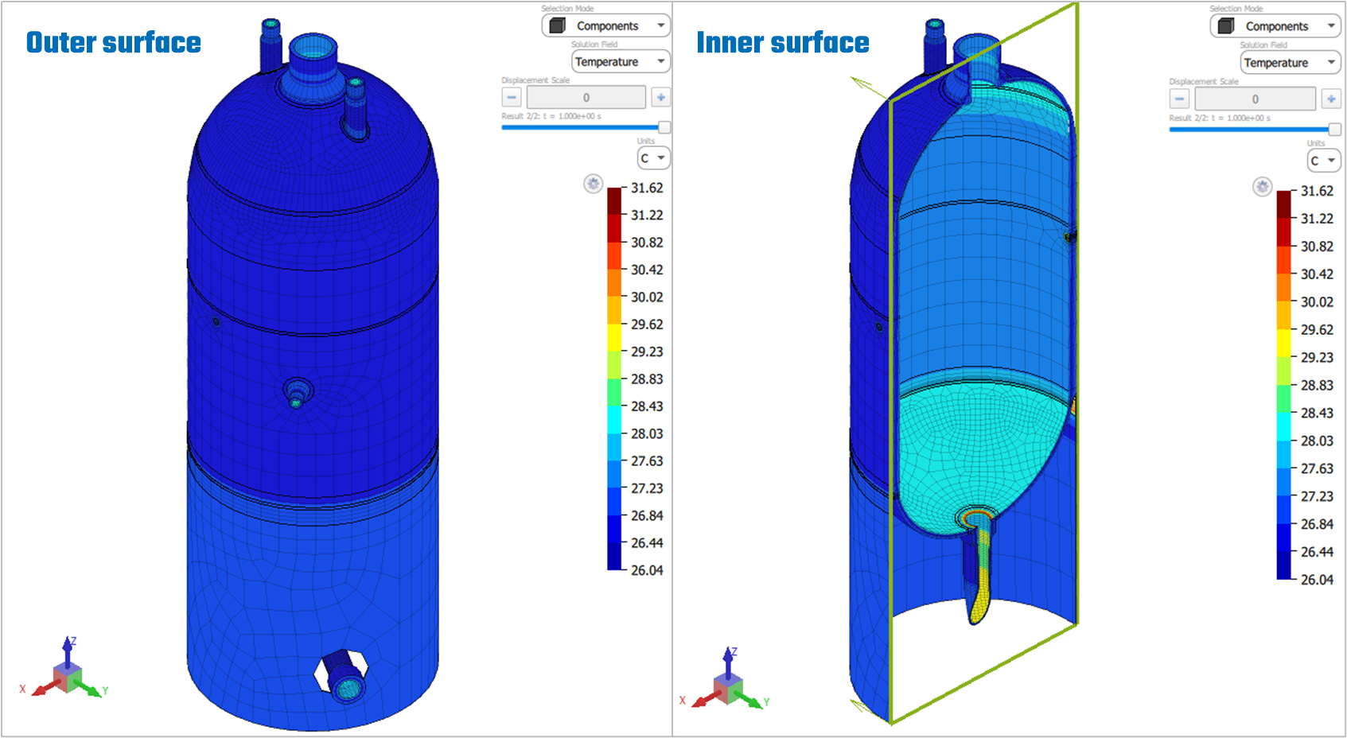This screenshot has height=738, width=1347.
Task: Open Selection Mode Components dropdown in Inner surface panel
Action: 1275,26
